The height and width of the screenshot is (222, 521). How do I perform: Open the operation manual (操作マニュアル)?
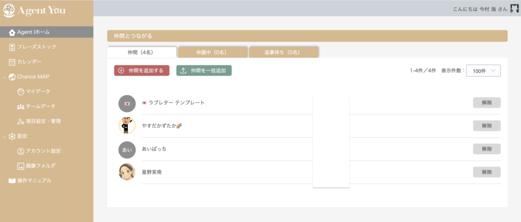33,180
